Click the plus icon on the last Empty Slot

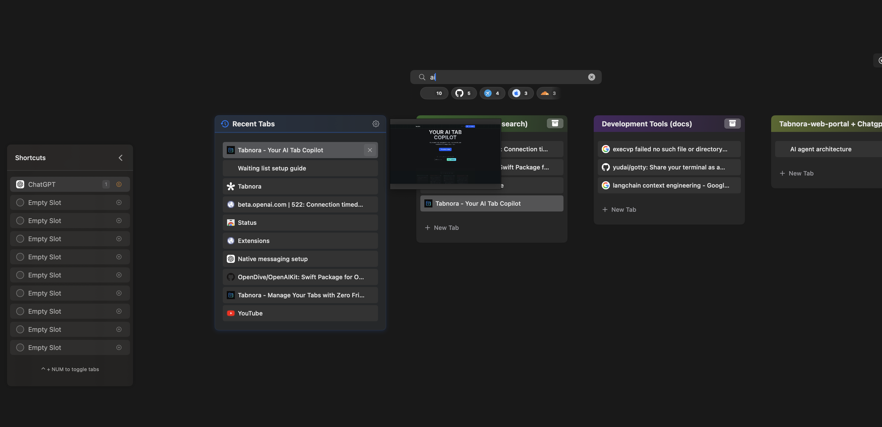click(x=119, y=348)
